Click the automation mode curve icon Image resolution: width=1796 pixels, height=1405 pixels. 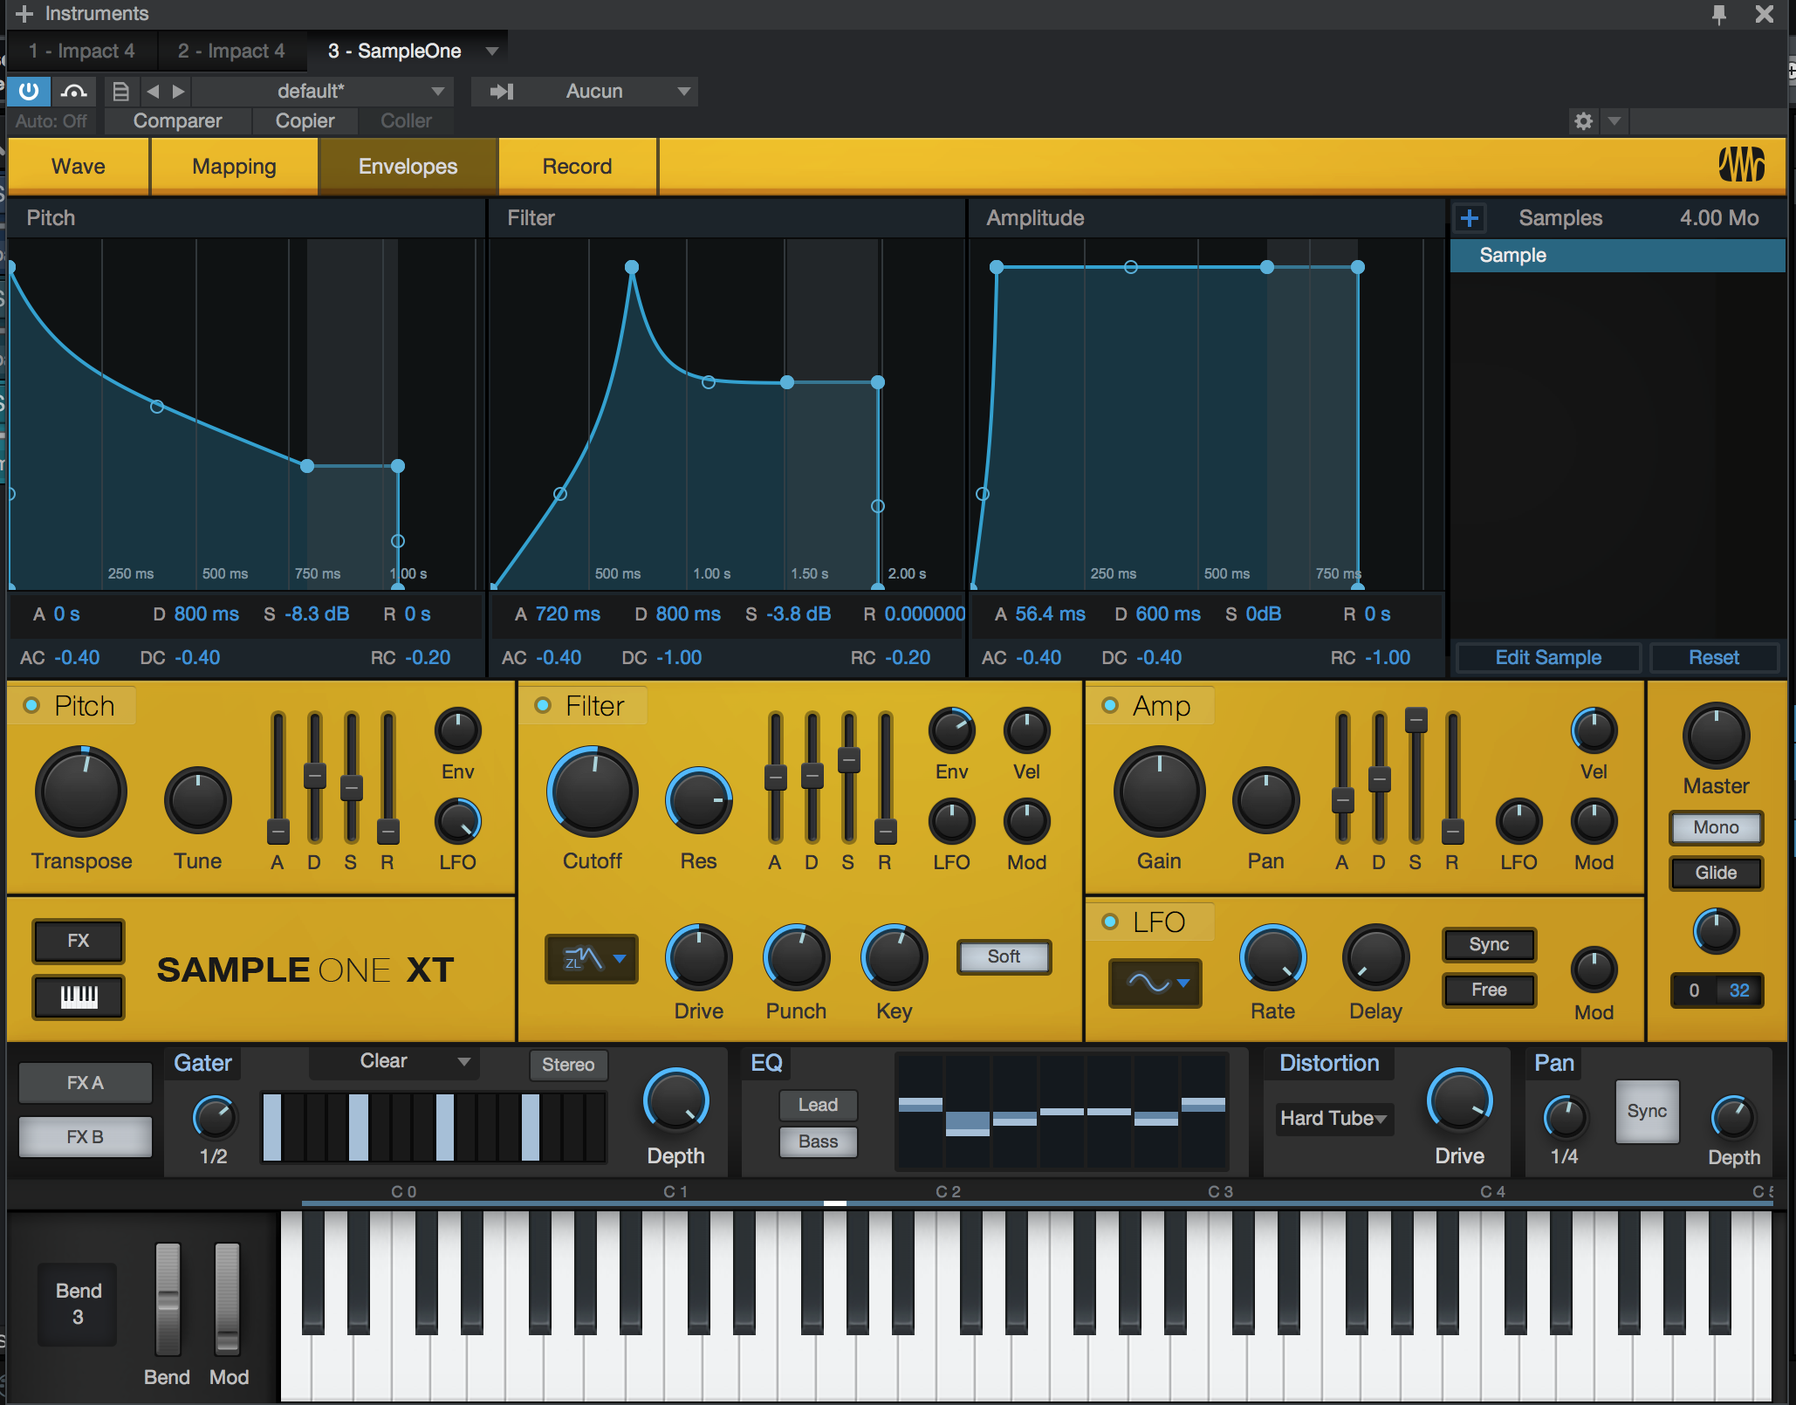75,91
